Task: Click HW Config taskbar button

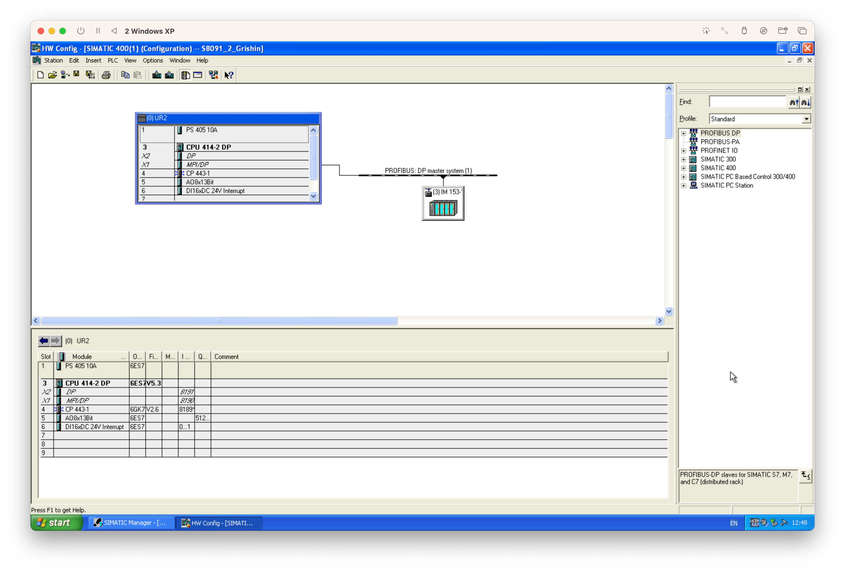Action: click(x=219, y=523)
